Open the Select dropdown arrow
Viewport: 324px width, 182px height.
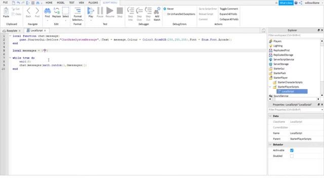65,20
